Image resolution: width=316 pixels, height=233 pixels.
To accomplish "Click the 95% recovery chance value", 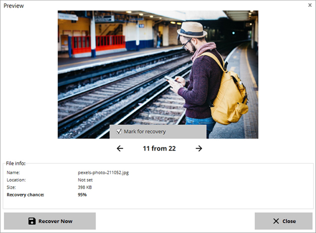I will [x=82, y=195].
